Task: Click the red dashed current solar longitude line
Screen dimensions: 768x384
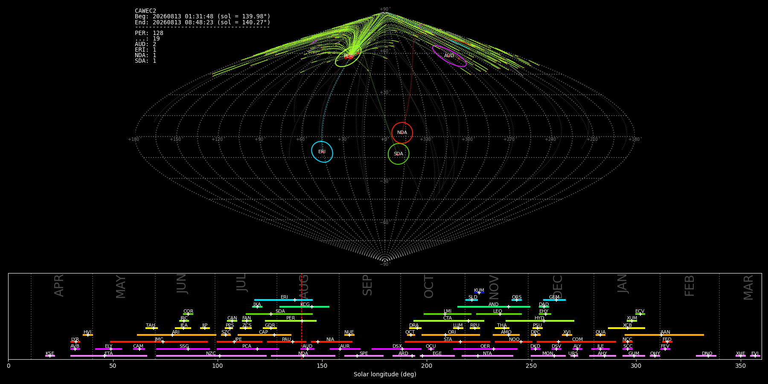Action: 302,316
